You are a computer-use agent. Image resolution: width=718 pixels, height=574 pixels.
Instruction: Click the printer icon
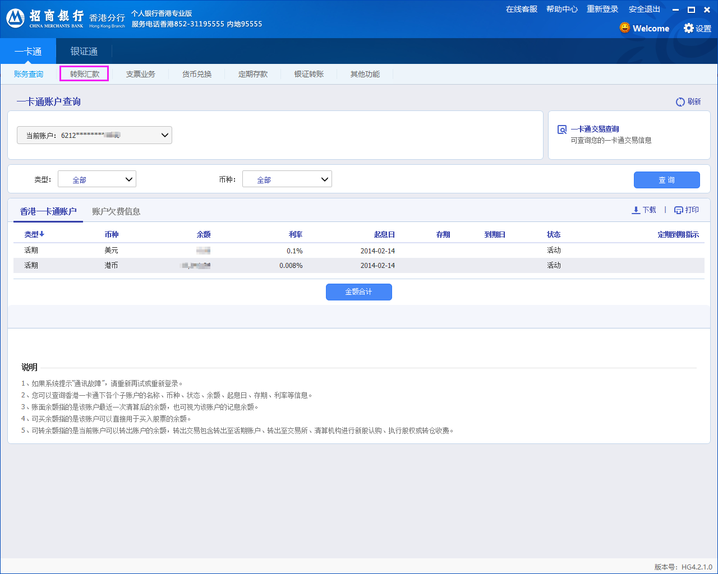678,210
